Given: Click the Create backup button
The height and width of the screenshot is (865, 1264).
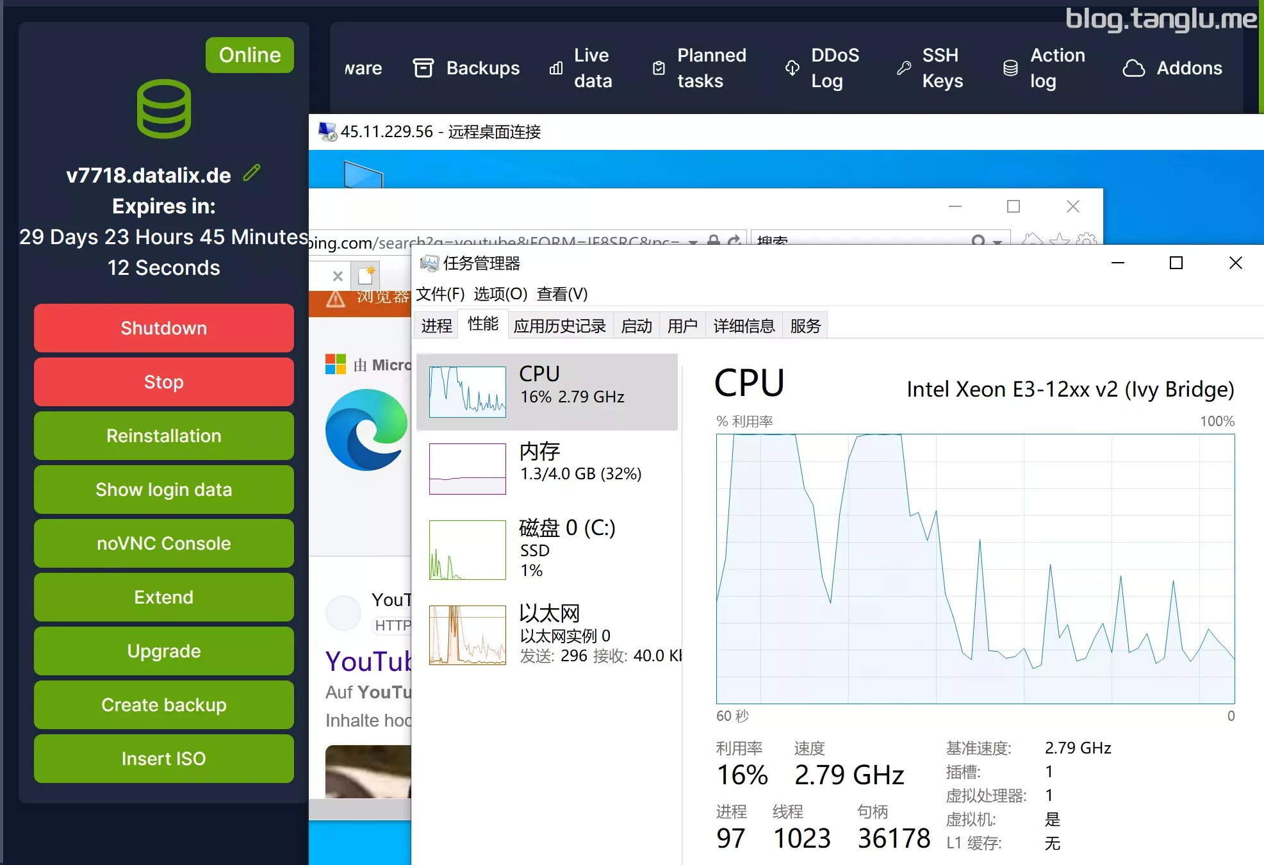Looking at the screenshot, I should (x=163, y=705).
